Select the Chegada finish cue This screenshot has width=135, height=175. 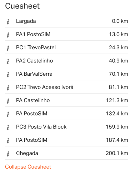[66, 153]
